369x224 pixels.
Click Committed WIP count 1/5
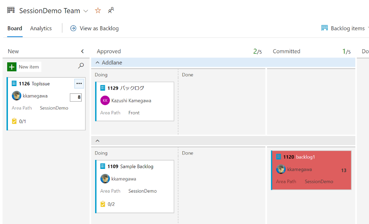(346, 51)
